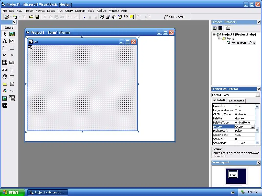Click View Code in the Project panel
Image resolution: width=262 pixels, height=196 pixels.
215,28
